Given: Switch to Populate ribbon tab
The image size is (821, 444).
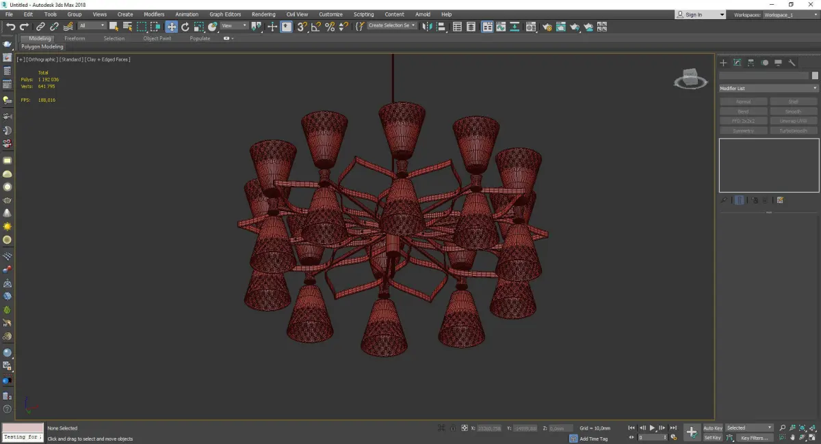Looking at the screenshot, I should [200, 38].
